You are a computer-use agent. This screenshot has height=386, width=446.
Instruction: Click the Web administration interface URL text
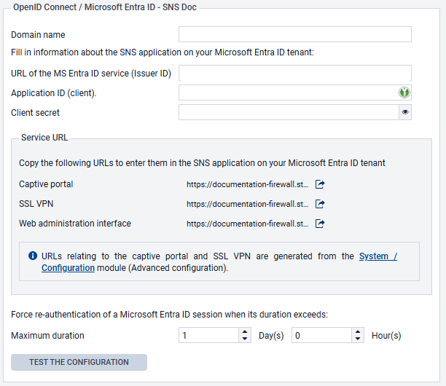pos(248,224)
